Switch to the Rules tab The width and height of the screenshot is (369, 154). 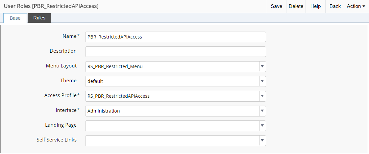click(39, 18)
